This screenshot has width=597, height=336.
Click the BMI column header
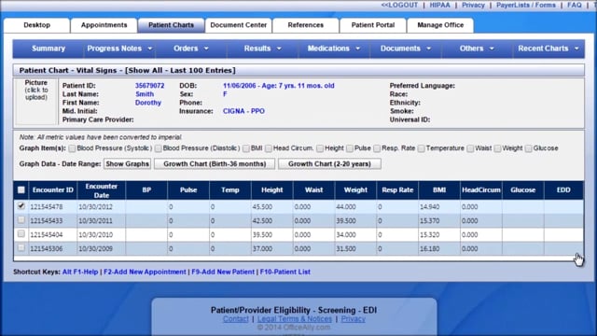tap(439, 190)
